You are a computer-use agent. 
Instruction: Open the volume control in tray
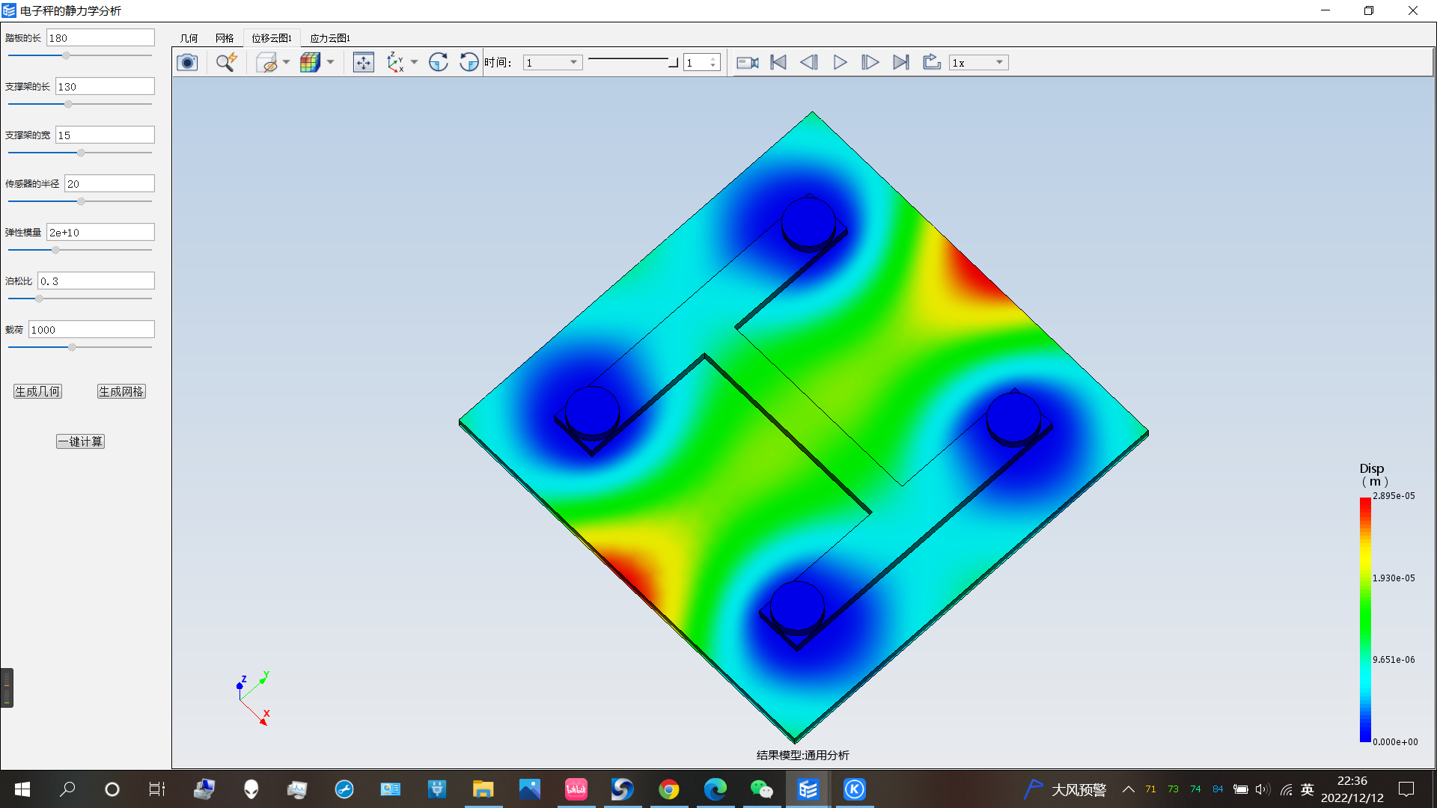coord(1263,789)
